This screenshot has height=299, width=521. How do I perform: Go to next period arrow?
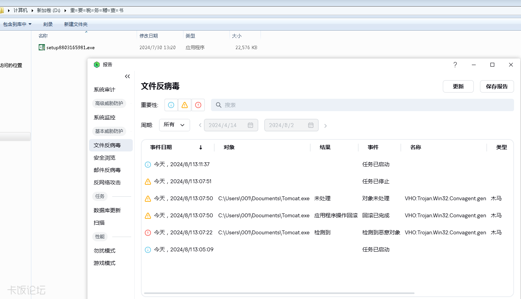click(x=326, y=125)
